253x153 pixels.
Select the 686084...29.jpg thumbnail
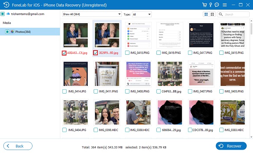click(170, 113)
